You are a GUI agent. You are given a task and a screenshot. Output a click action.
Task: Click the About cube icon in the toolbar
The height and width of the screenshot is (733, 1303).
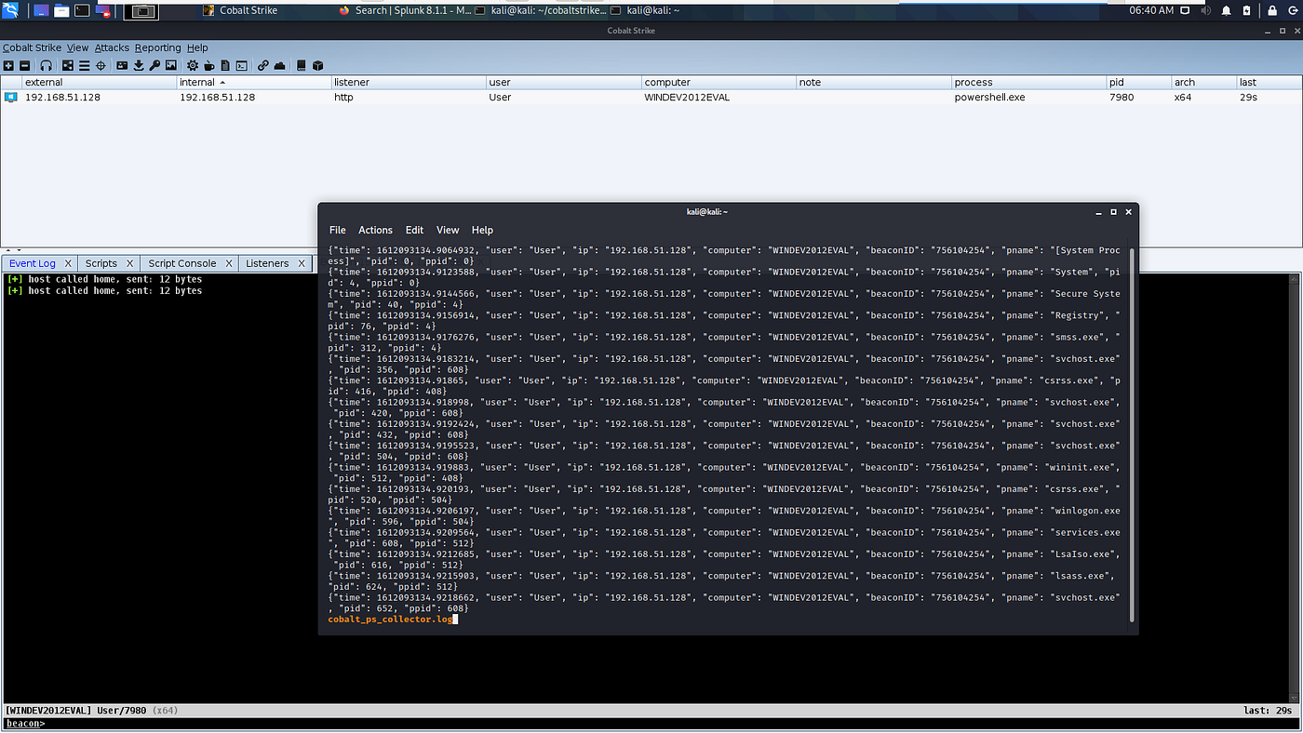(x=317, y=66)
